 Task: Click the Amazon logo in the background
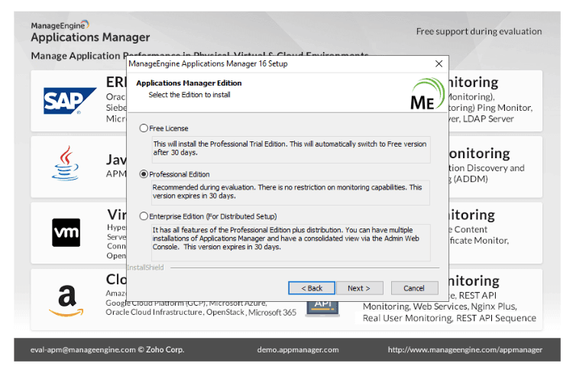tap(66, 300)
